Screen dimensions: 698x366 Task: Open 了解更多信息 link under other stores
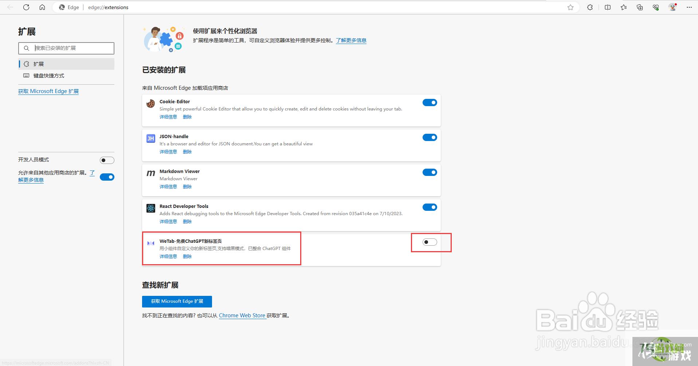click(31, 180)
